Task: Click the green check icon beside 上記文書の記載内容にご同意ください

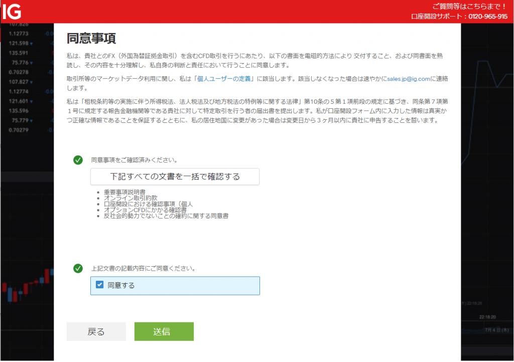Action: pyautogui.click(x=78, y=268)
